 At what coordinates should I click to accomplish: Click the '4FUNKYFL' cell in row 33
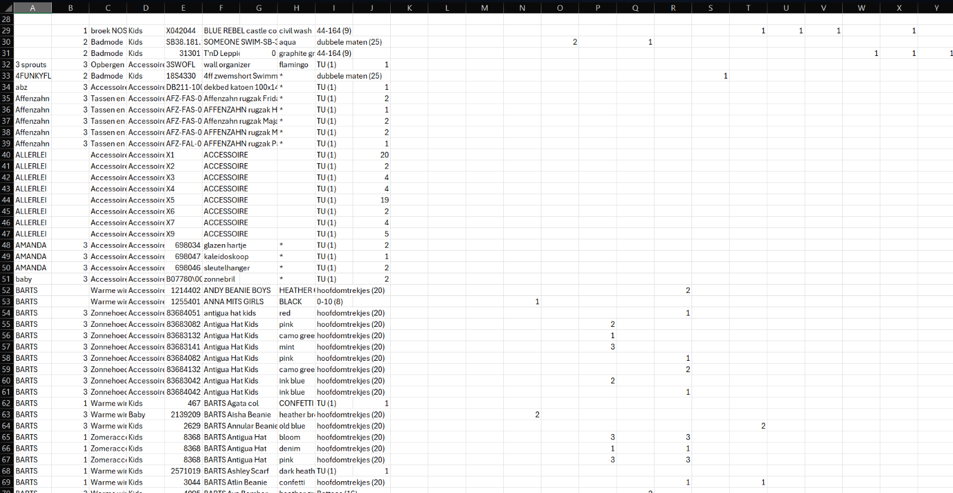click(x=33, y=76)
